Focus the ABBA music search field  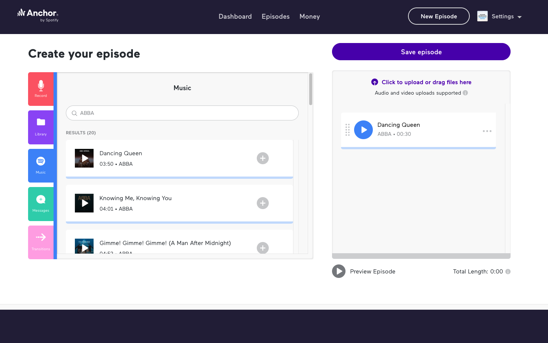tap(182, 113)
